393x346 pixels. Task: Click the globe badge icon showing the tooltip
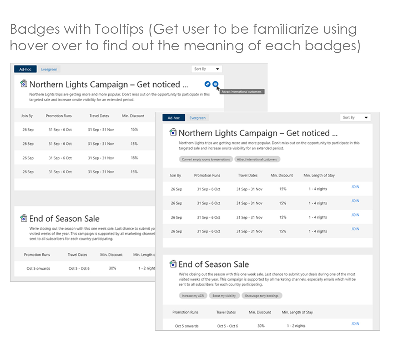click(215, 84)
